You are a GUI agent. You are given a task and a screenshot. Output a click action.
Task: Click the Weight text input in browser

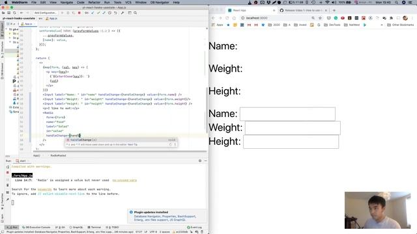pyautogui.click(x=293, y=127)
